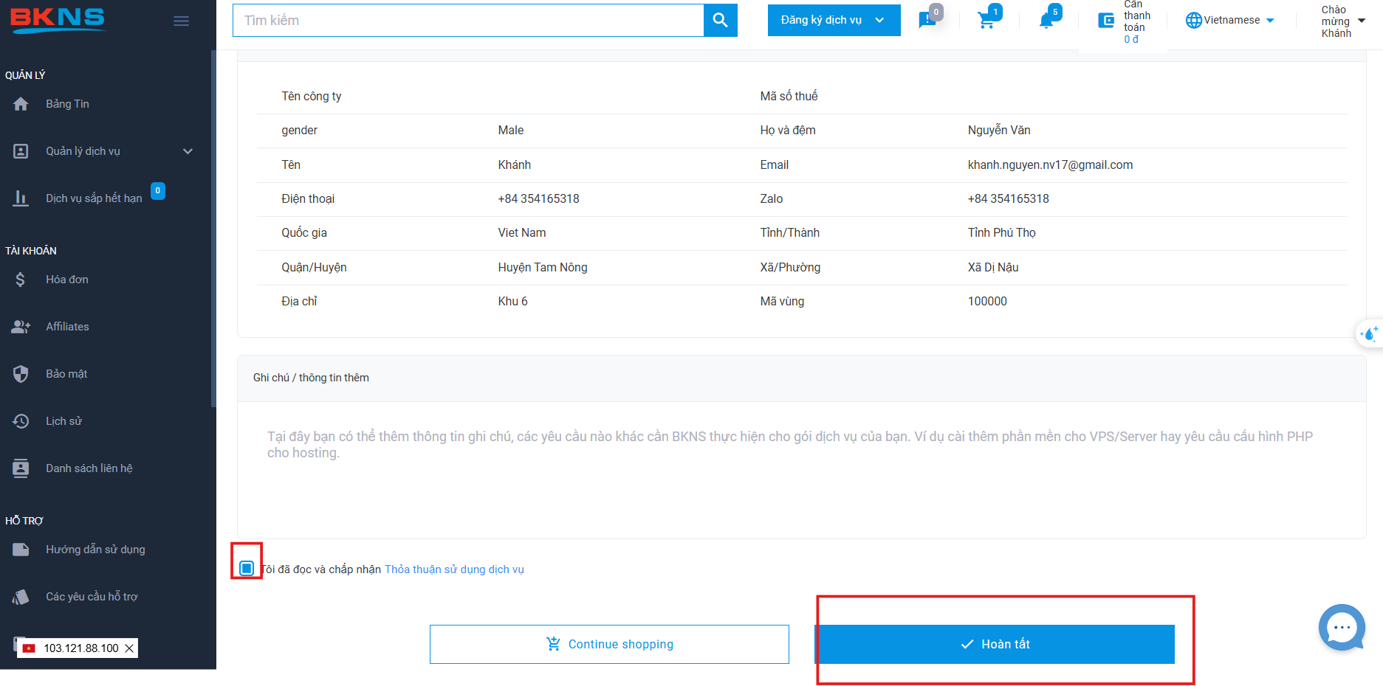The width and height of the screenshot is (1383, 686).
Task: Click the Bảo mật shield icon
Action: (21, 374)
